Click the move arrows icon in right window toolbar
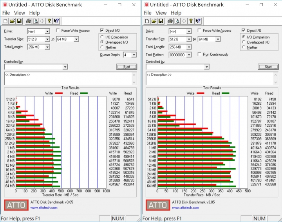Viewport: 282px width, 222px height. point(184,21)
